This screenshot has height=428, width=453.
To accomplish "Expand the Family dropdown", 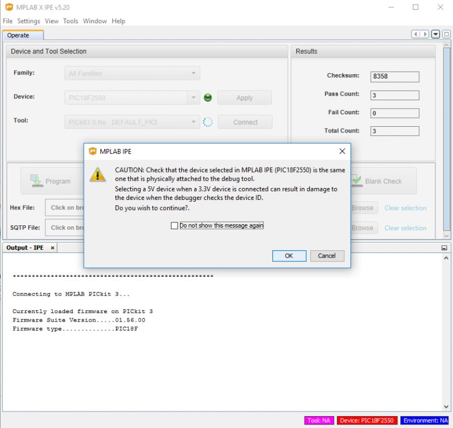I will point(194,74).
